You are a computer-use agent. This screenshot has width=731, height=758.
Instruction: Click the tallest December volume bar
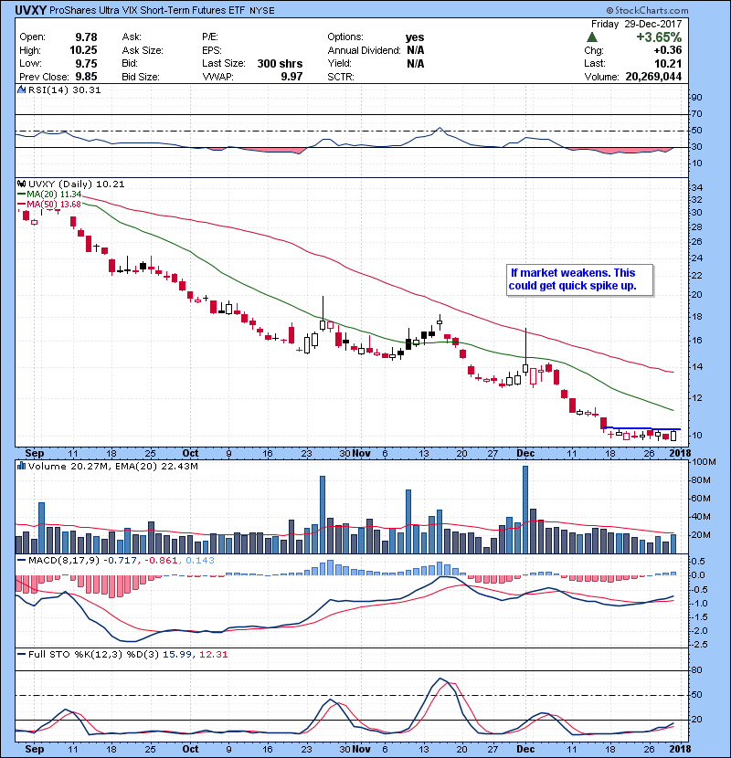525,510
